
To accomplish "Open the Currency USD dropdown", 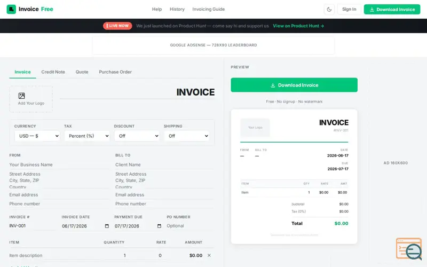I will pyautogui.click(x=37, y=136).
